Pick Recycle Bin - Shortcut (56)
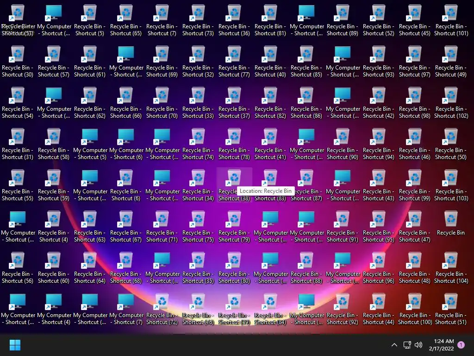The width and height of the screenshot is (474, 356). pos(18,268)
